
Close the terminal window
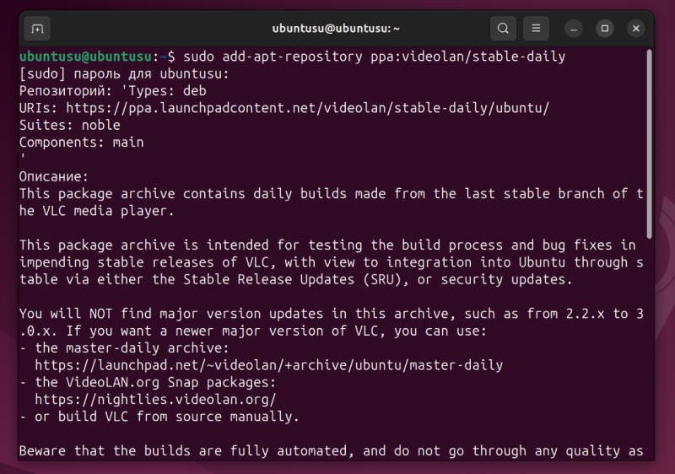point(636,29)
